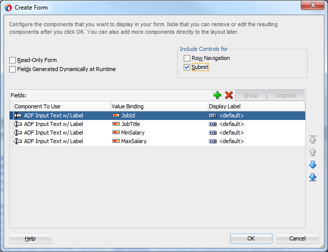Click the attribute icon beside MaxSalary

pos(116,141)
